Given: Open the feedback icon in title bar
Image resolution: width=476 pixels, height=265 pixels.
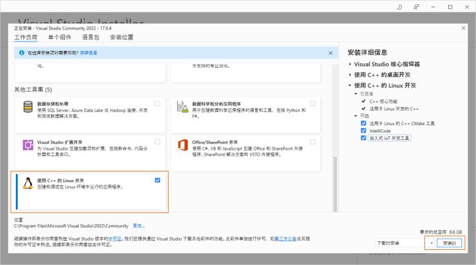Looking at the screenshot, I should 416,7.
